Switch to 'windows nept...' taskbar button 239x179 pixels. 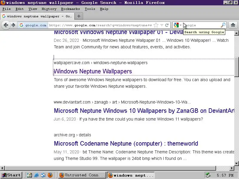pyautogui.click(x=131, y=175)
